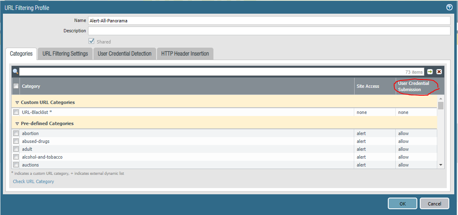The image size is (458, 215).
Task: Open the User Credential Detection tab
Action: 125,54
